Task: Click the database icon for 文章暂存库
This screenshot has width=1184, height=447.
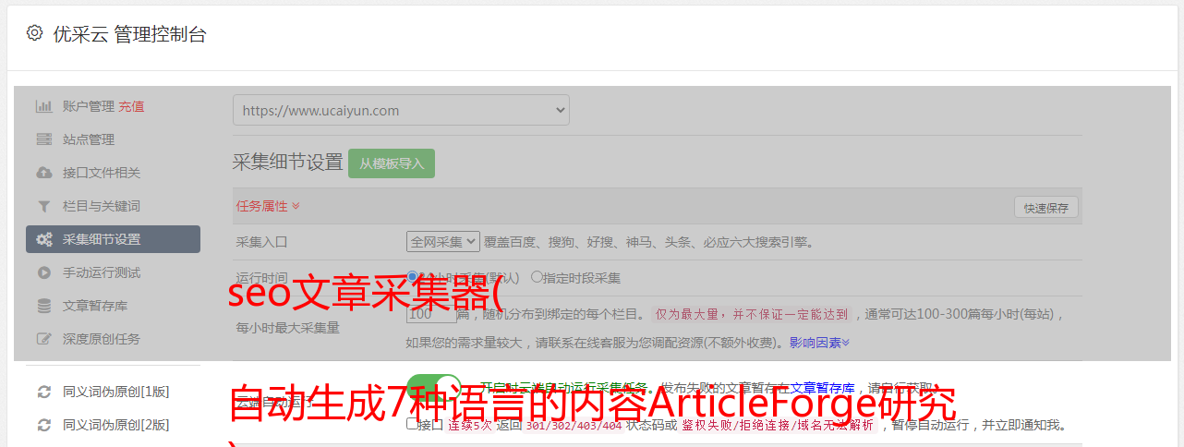Action: tap(43, 306)
